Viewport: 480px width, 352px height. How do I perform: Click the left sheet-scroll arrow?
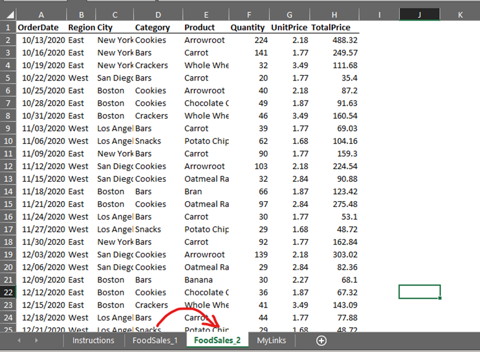tap(19, 340)
